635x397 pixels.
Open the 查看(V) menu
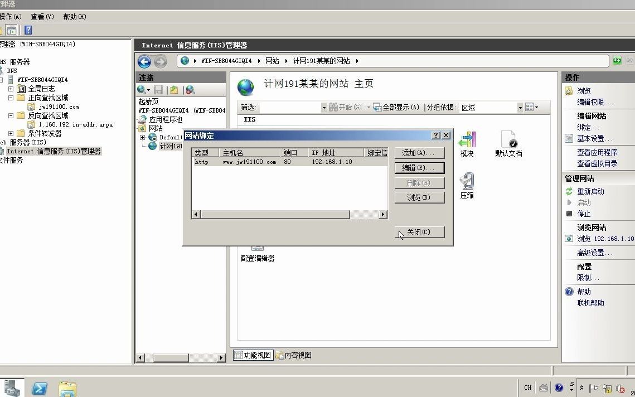coord(42,17)
